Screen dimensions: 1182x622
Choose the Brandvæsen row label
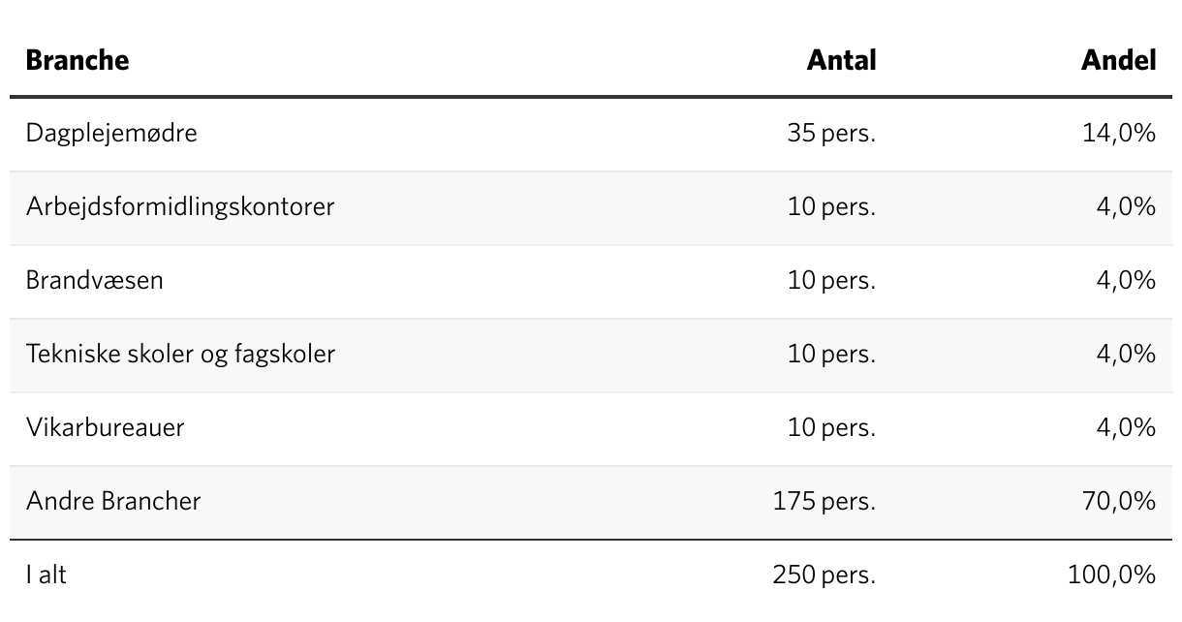(x=95, y=280)
